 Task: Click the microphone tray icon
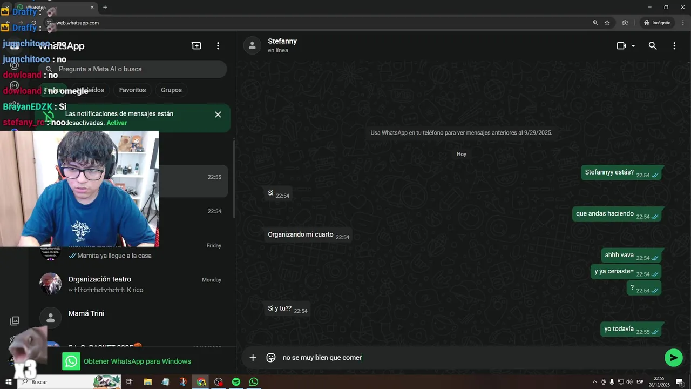point(612,382)
